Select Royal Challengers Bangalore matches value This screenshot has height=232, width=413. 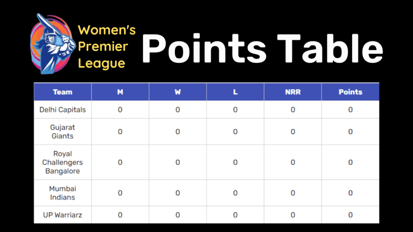pyautogui.click(x=120, y=162)
